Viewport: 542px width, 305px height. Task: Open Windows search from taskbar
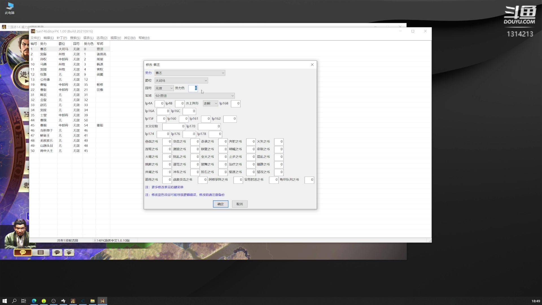14,301
